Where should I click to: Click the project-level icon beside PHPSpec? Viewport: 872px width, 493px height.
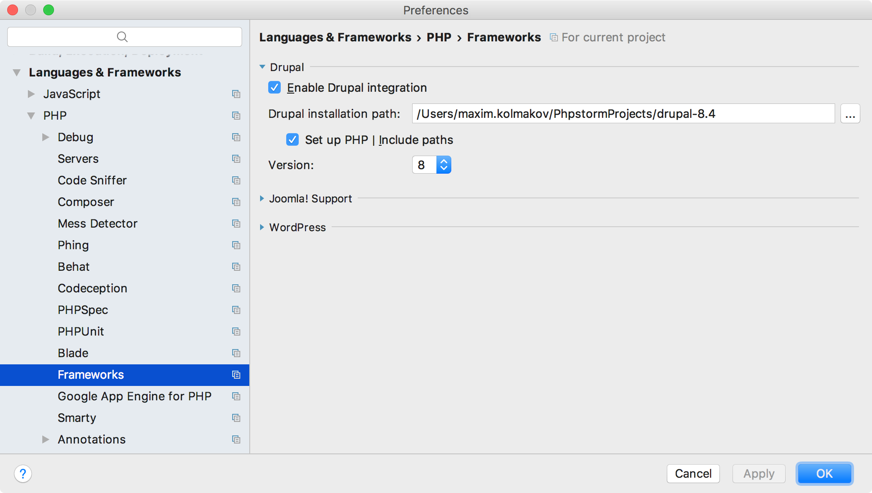click(x=236, y=310)
